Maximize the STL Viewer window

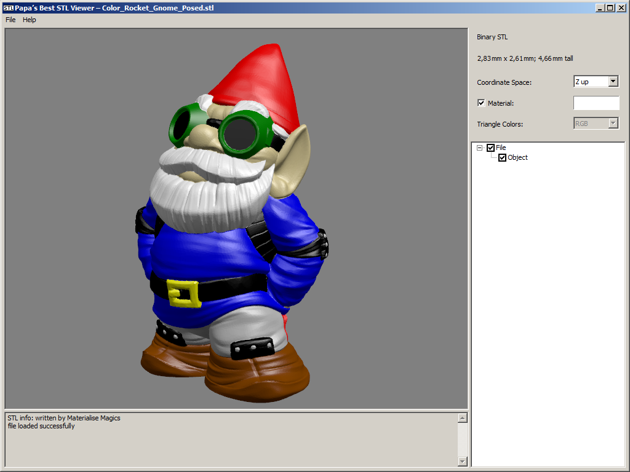point(610,8)
